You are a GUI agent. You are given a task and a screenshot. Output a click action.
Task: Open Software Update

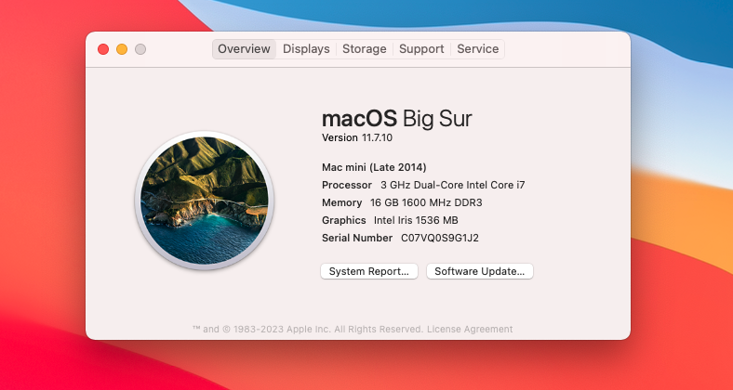480,271
